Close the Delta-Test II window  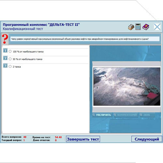[157, 27]
